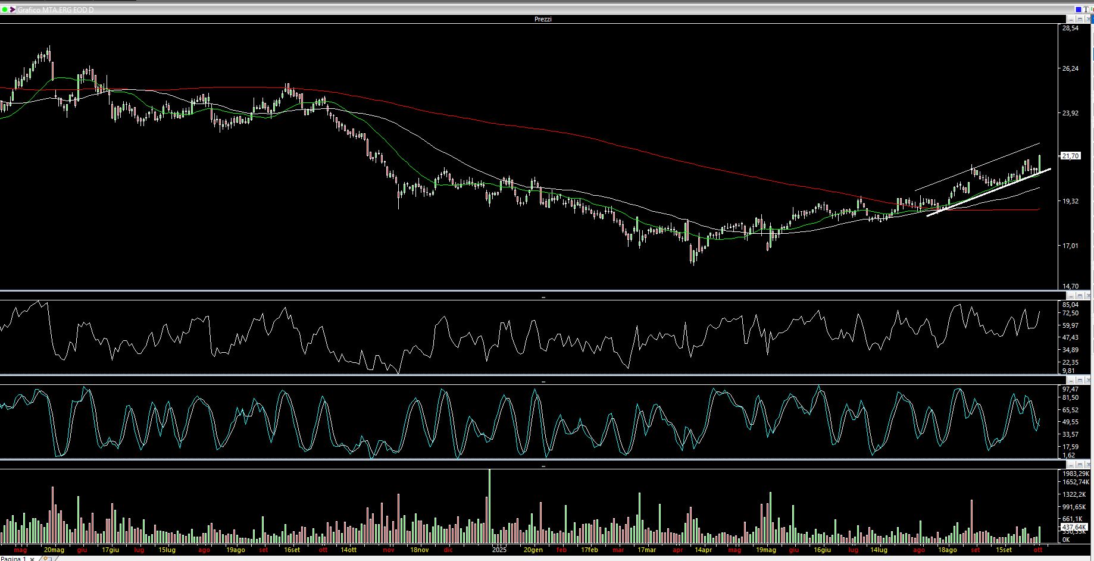Close the Pagina 1 tab

pos(32,559)
